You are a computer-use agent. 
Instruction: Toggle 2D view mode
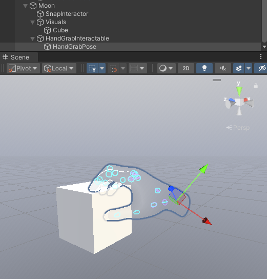pos(186,68)
